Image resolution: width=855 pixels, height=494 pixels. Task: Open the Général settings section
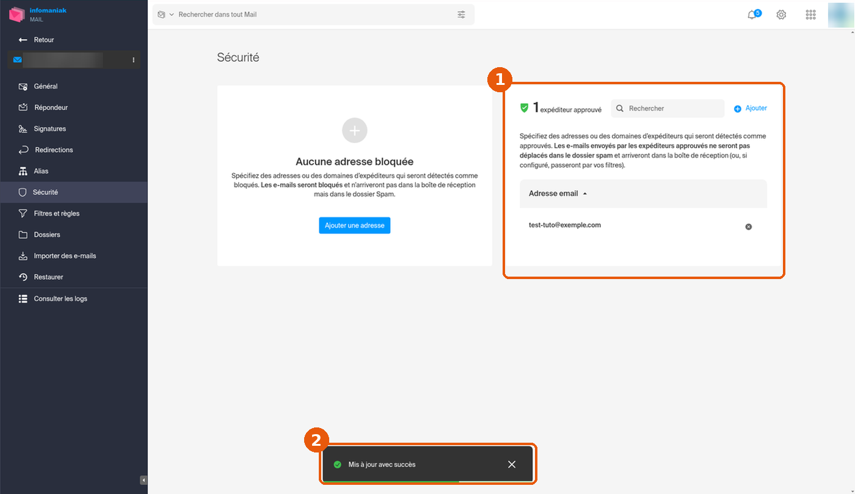point(73,87)
